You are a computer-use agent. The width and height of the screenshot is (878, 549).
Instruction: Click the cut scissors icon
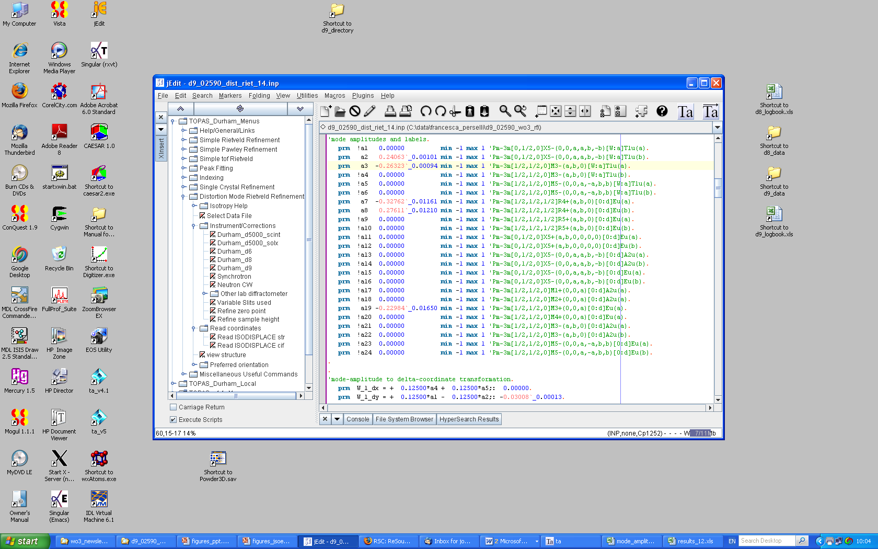pyautogui.click(x=455, y=111)
